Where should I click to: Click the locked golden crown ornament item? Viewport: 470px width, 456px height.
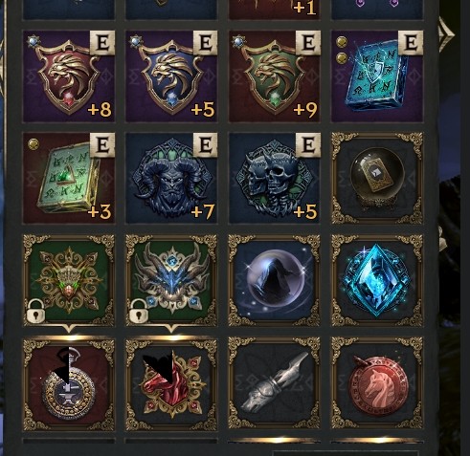pos(69,280)
